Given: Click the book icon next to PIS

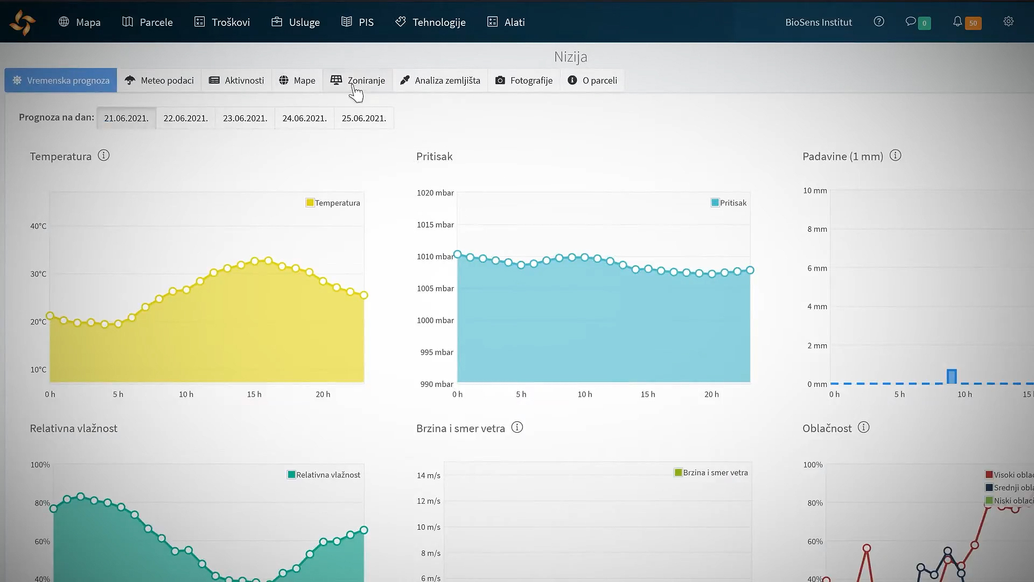Looking at the screenshot, I should [x=347, y=22].
